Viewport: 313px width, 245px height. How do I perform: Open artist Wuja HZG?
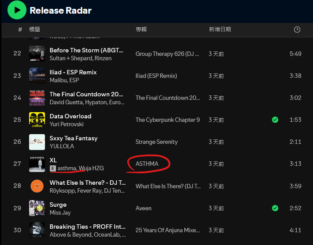click(91, 168)
